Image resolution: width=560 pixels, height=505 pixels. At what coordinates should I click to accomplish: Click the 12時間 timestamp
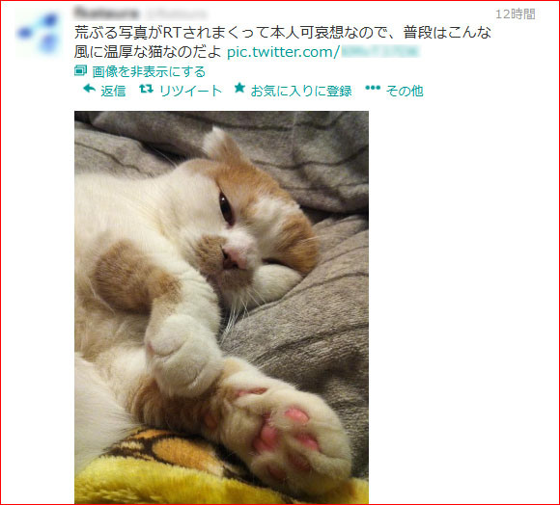point(516,14)
